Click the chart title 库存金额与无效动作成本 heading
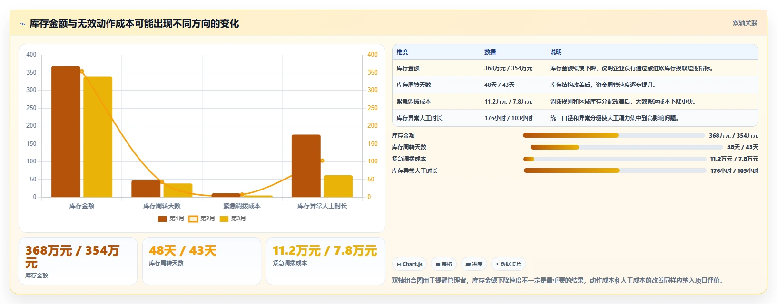Viewport: 777px width, 304px height. pyautogui.click(x=134, y=24)
